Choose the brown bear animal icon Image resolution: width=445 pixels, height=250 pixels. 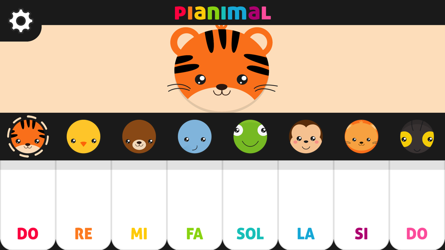(139, 136)
